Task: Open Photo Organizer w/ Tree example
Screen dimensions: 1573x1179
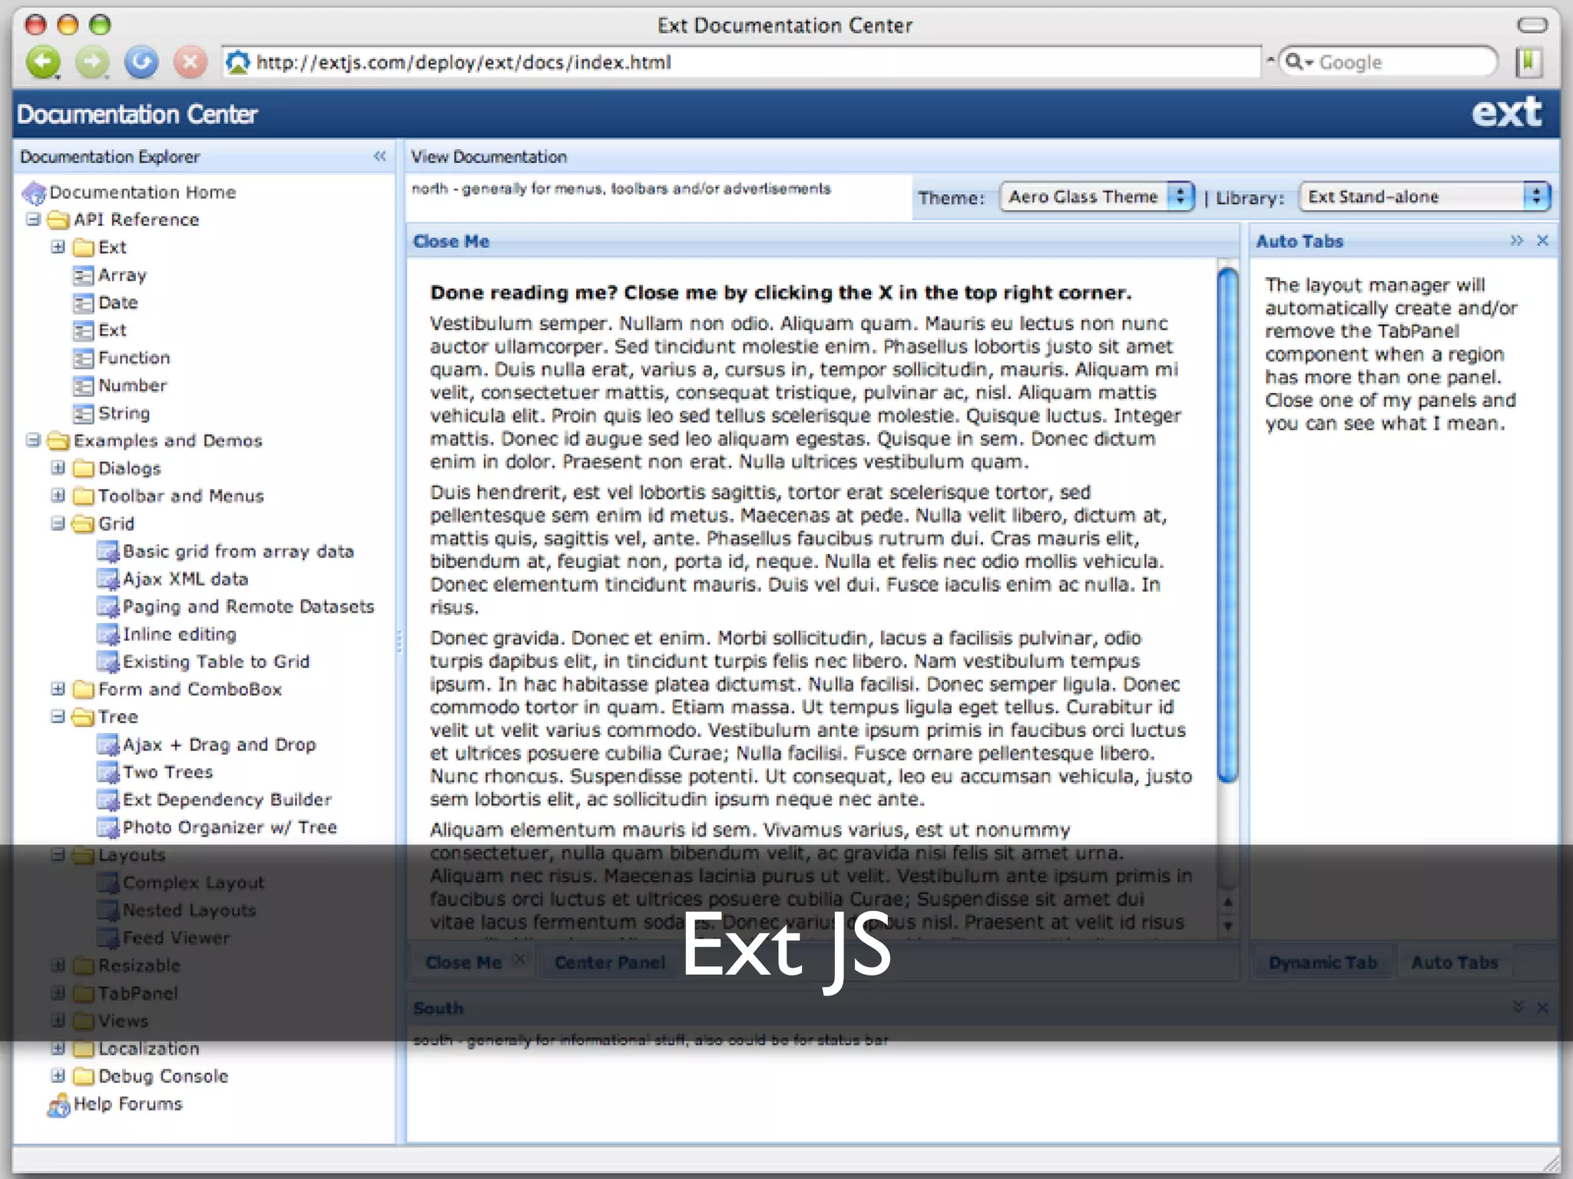Action: pyautogui.click(x=230, y=827)
